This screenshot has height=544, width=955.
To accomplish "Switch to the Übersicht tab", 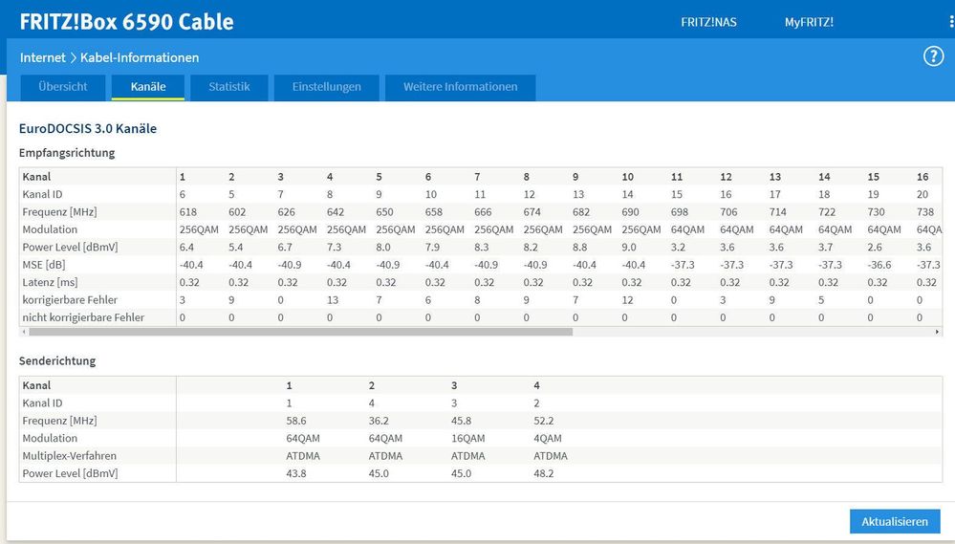I will [63, 87].
